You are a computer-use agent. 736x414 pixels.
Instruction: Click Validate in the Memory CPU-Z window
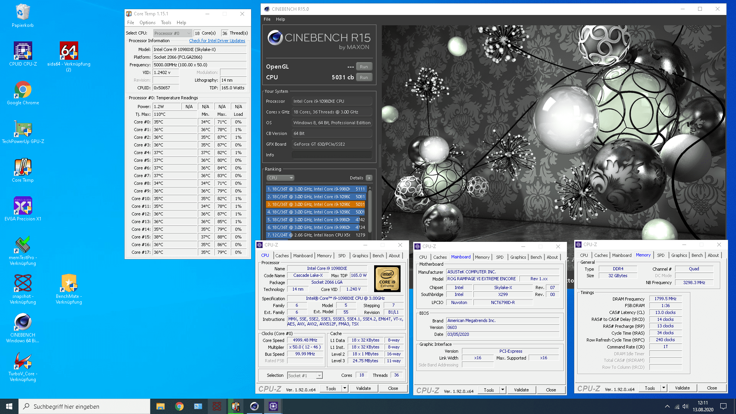click(x=682, y=388)
